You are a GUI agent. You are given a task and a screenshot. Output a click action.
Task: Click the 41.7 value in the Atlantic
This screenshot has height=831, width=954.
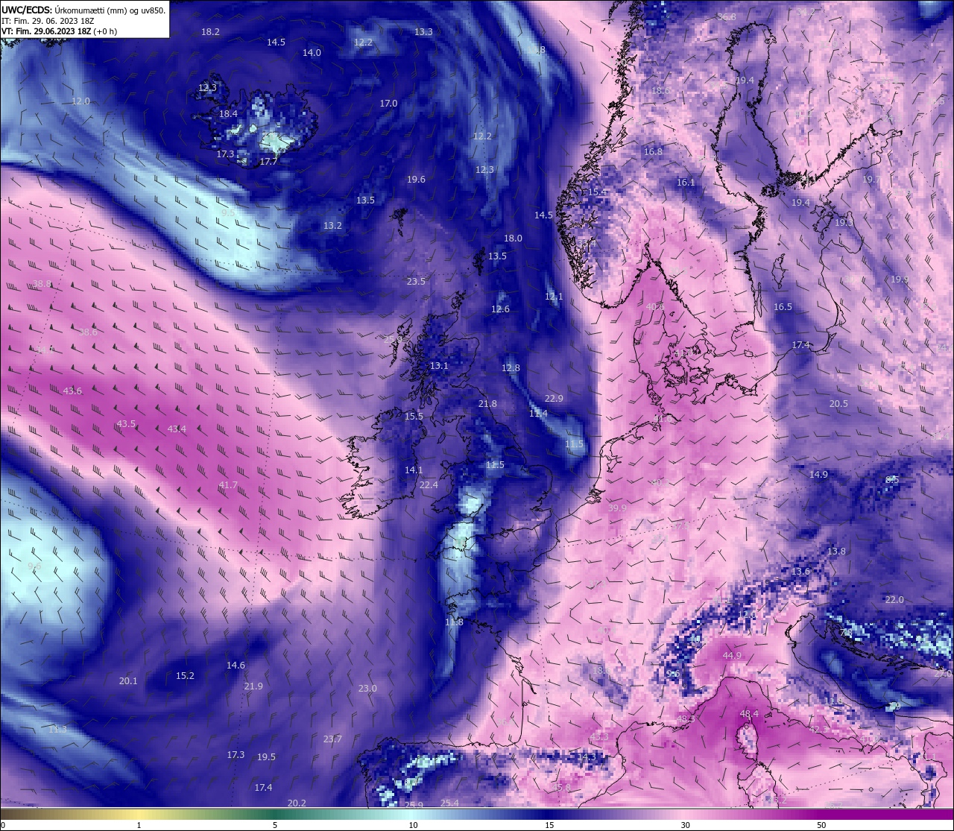(228, 485)
